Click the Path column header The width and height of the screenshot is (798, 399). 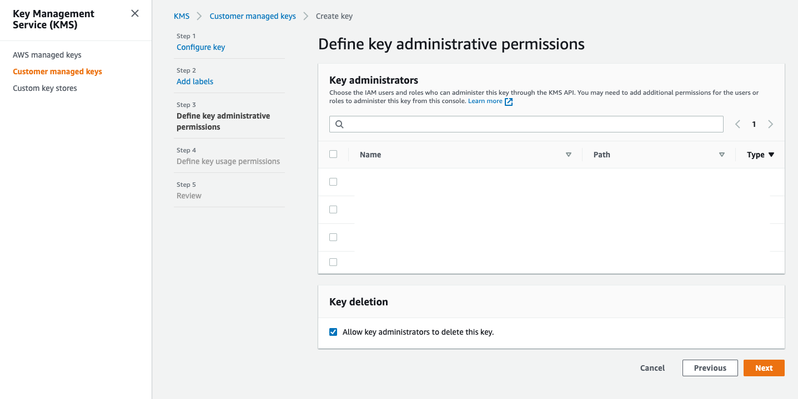point(601,155)
